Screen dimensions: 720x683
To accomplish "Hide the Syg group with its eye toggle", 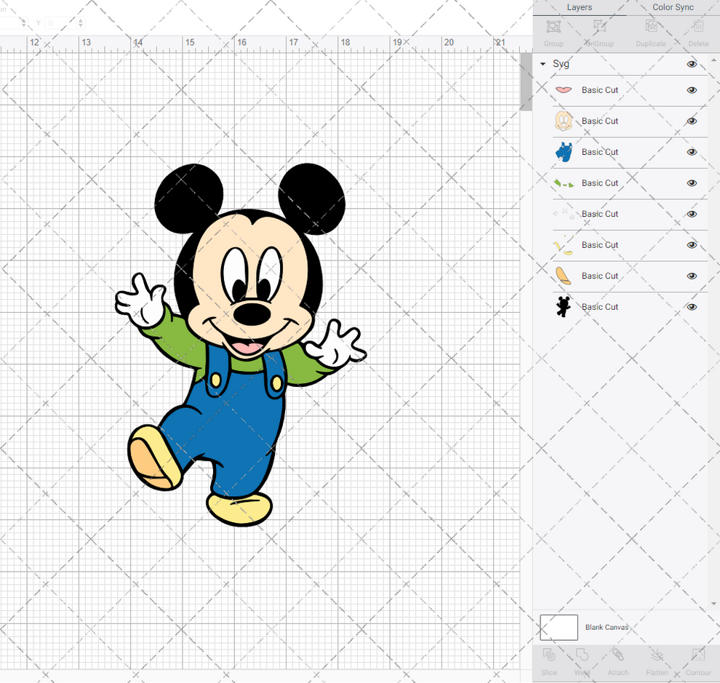I will (692, 64).
